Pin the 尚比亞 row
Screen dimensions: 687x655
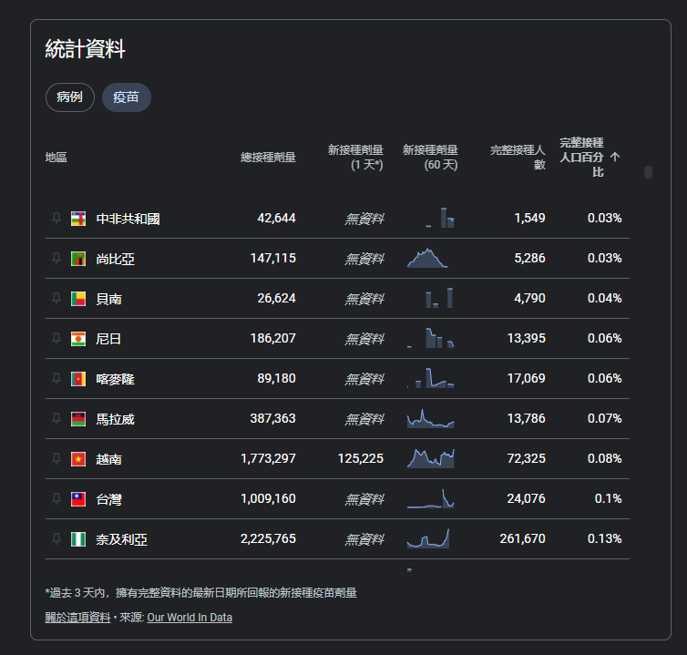pos(56,259)
